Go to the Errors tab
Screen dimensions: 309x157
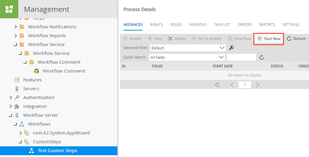[245, 24]
